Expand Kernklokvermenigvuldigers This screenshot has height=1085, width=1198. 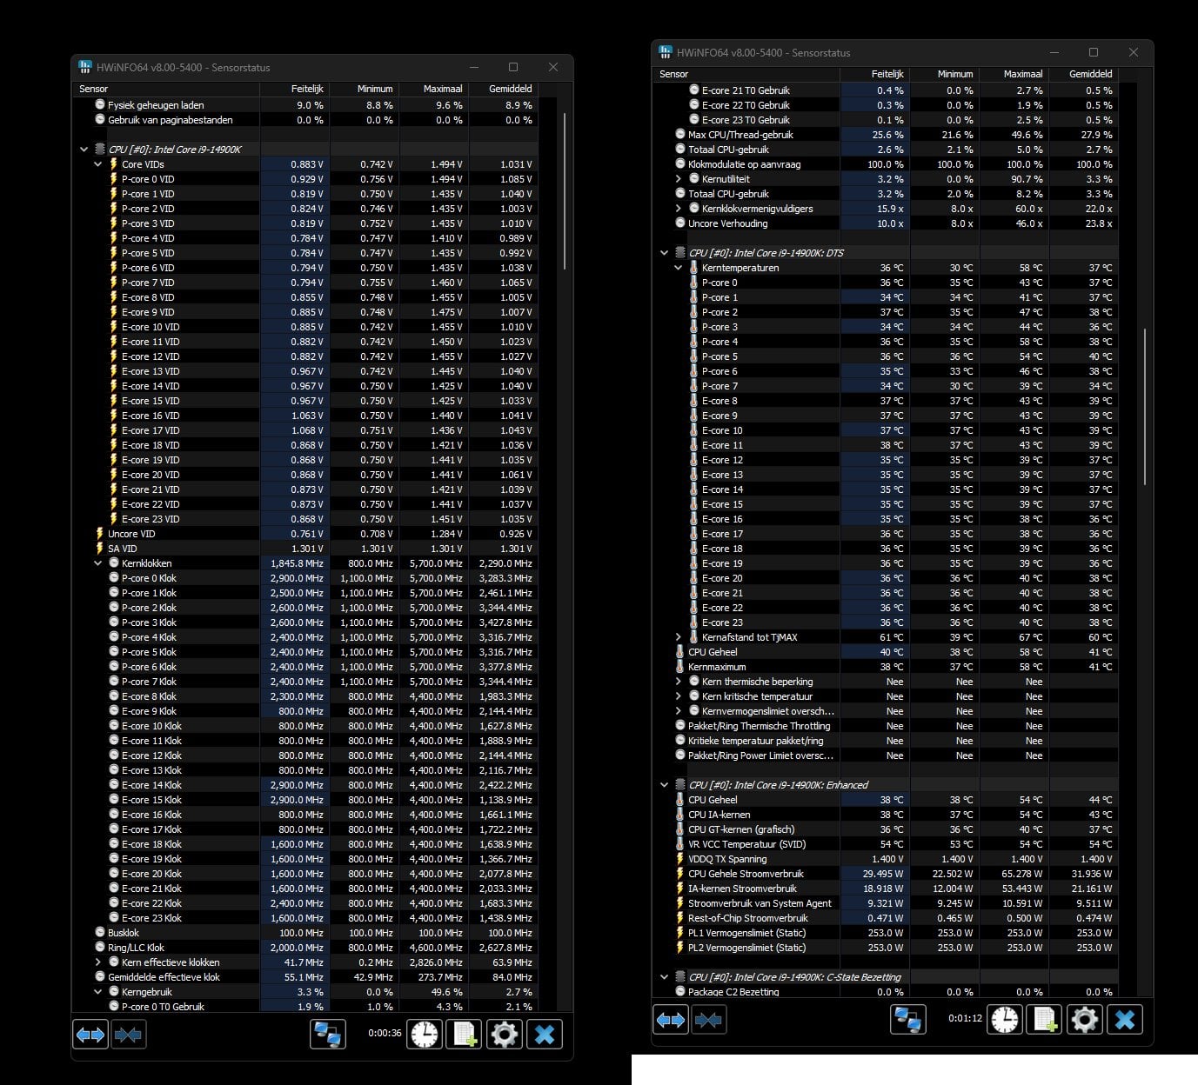click(x=679, y=209)
